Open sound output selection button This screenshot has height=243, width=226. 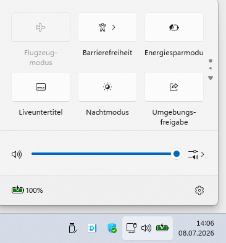pos(196,154)
